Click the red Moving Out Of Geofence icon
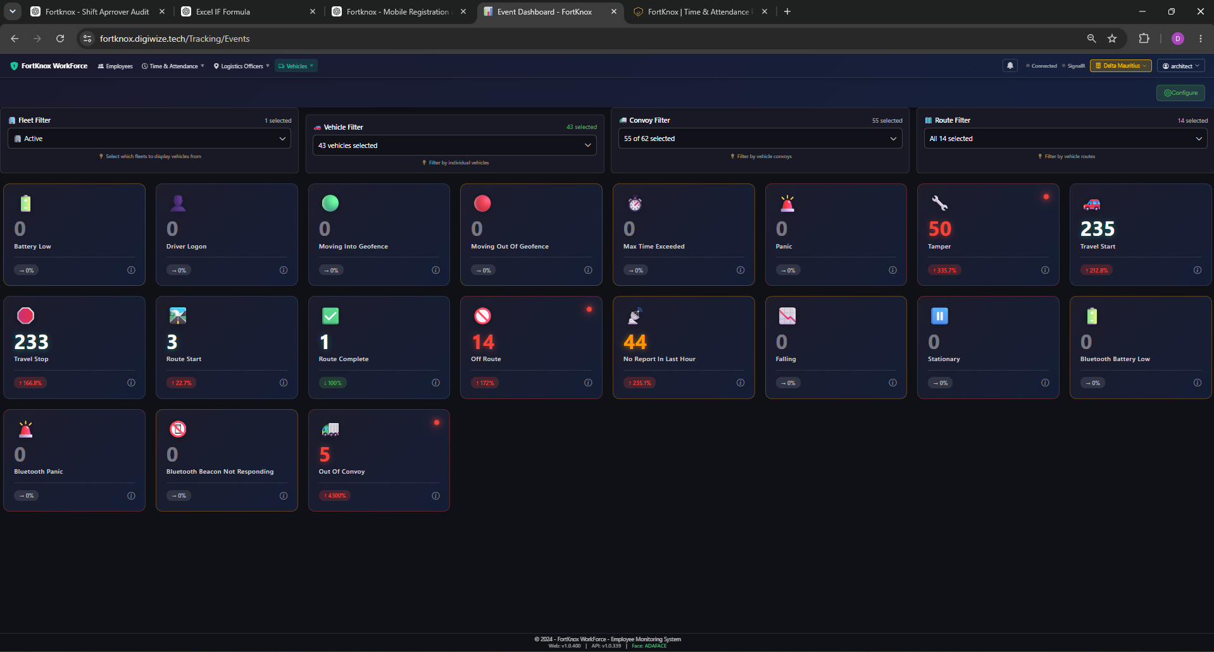 coord(482,203)
